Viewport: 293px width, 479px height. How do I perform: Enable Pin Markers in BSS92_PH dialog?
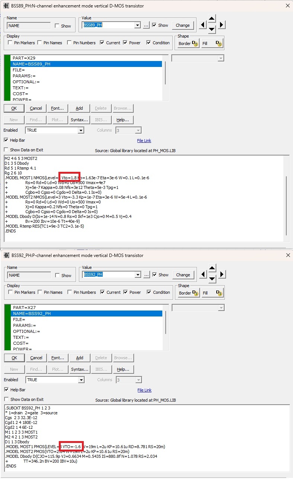click(x=11, y=292)
